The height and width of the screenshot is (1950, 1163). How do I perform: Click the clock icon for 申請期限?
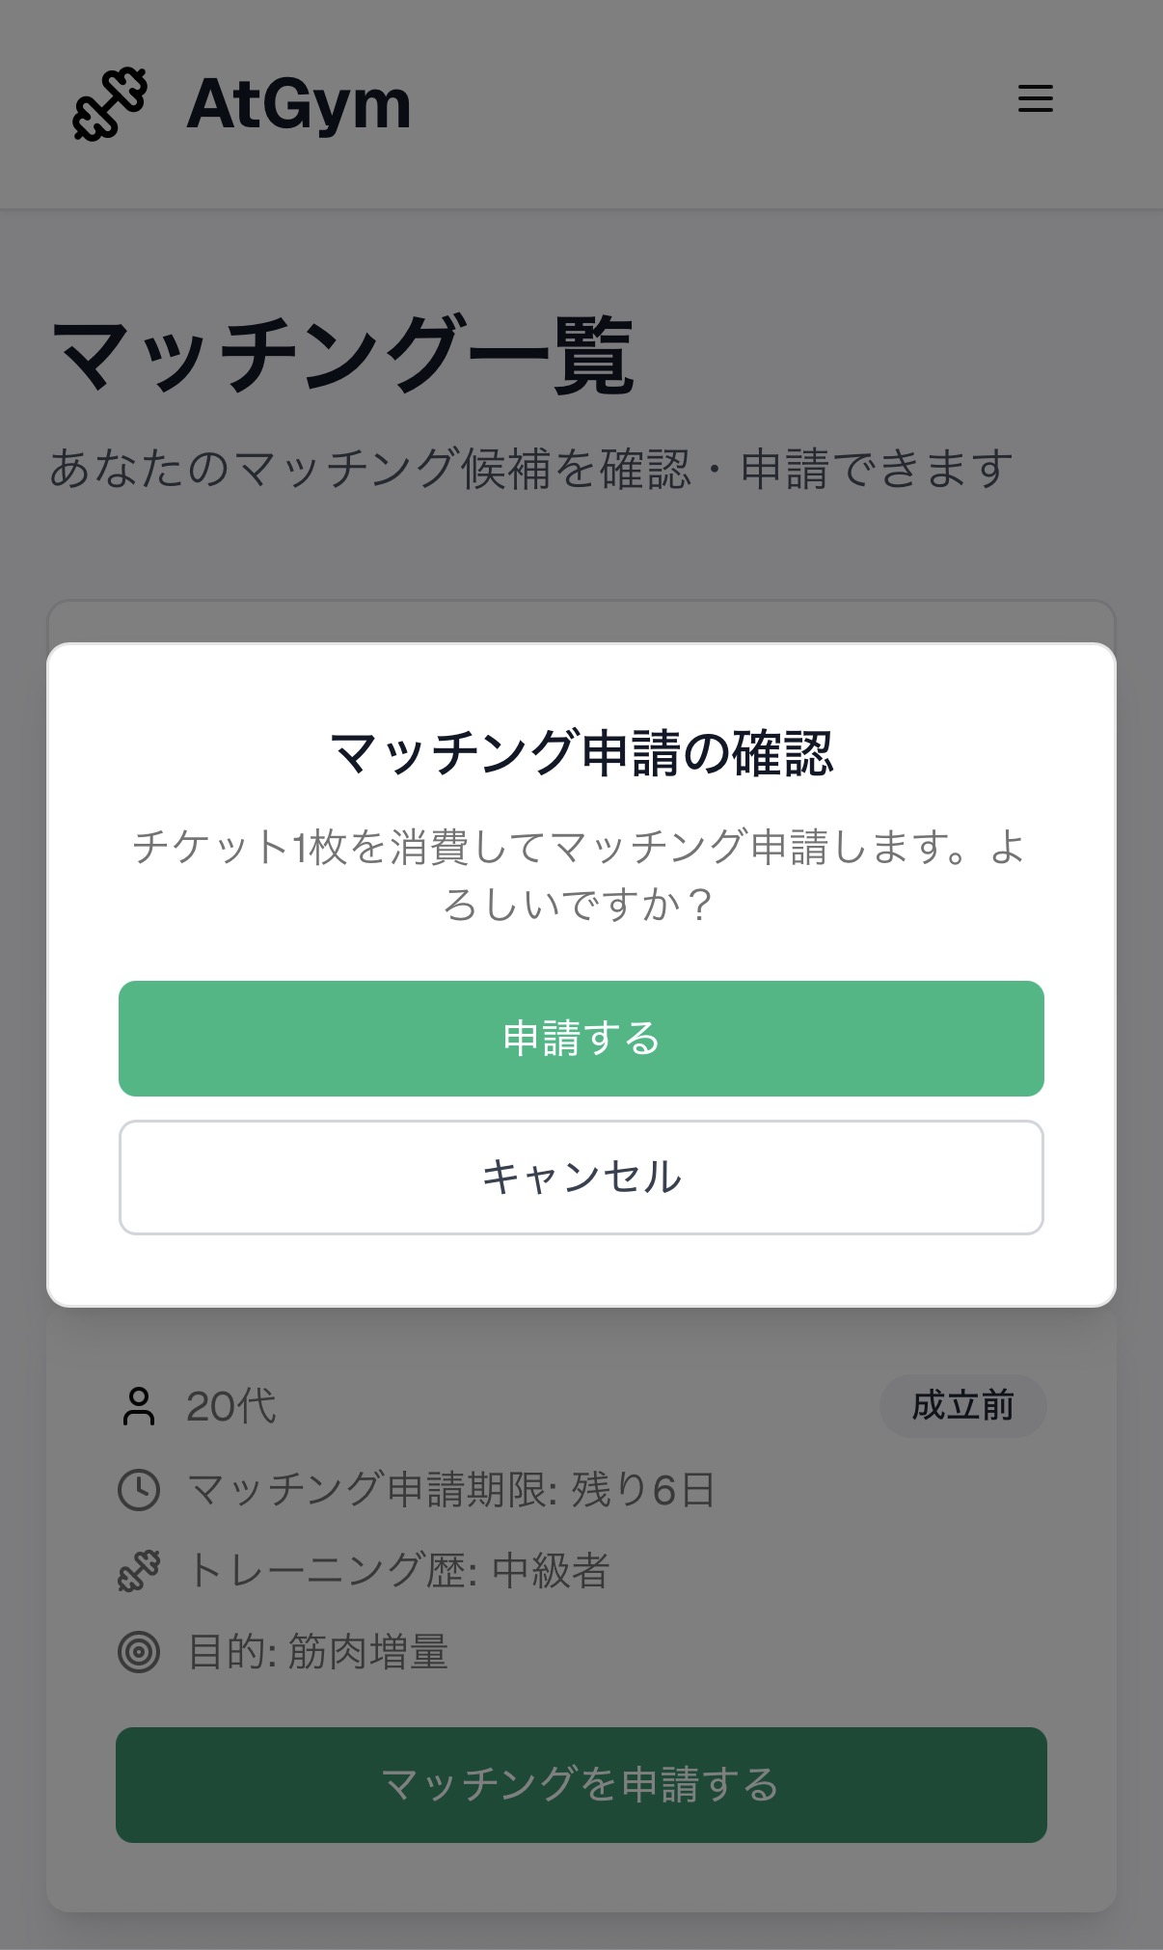point(139,1490)
